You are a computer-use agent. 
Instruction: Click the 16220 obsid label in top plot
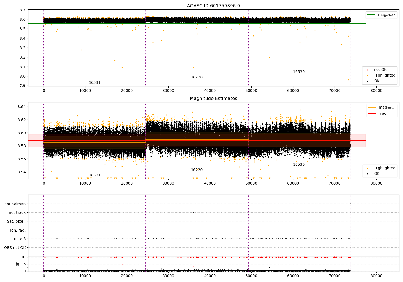197,77
